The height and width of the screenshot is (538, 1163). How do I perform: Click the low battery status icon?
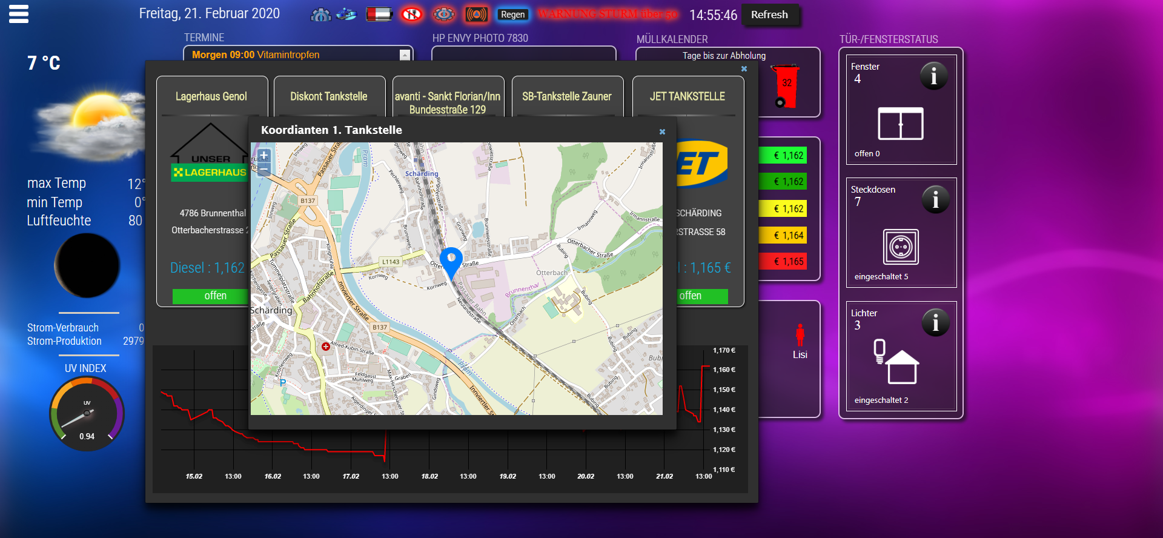(379, 14)
